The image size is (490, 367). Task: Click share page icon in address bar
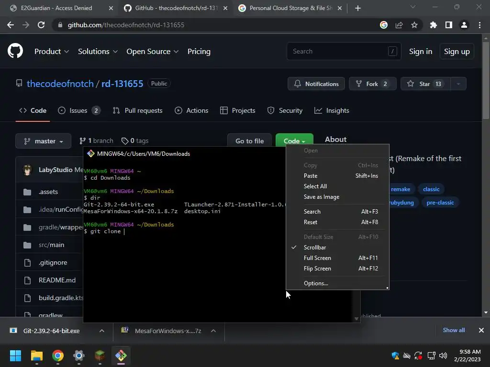coord(399,25)
